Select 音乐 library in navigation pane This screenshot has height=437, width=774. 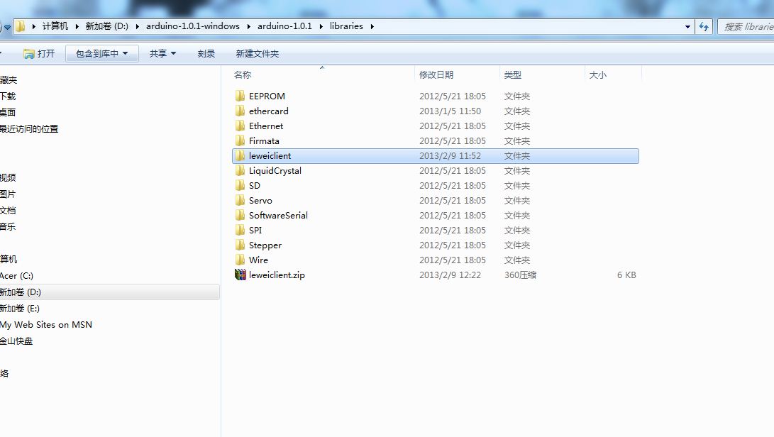point(8,226)
